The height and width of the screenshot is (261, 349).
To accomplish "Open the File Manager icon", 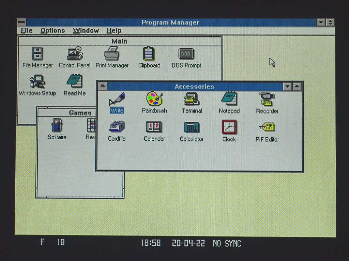I will (37, 53).
